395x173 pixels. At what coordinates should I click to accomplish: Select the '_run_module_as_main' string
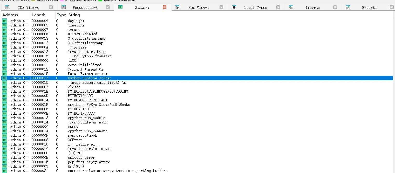87,122
